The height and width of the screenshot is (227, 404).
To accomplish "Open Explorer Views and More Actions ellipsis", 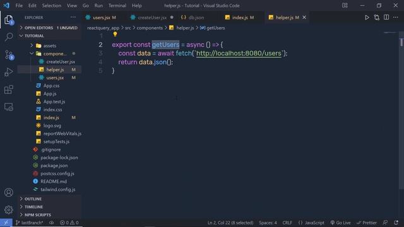I will [73, 17].
